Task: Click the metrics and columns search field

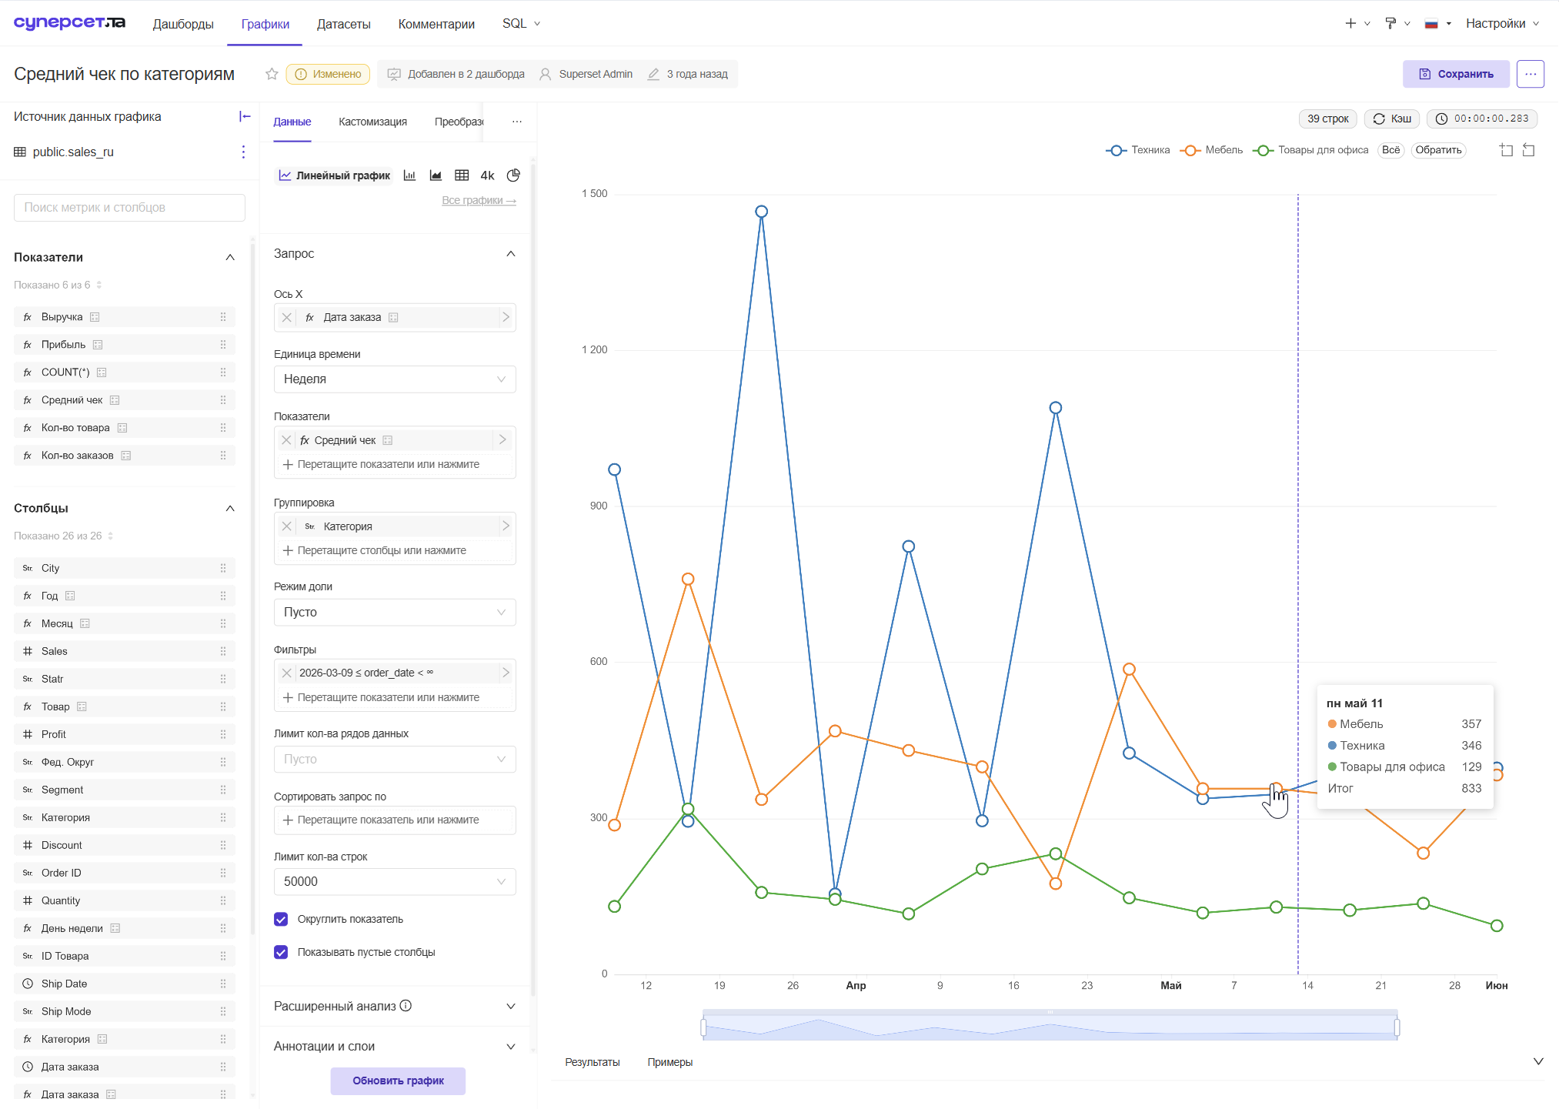Action: pos(129,208)
